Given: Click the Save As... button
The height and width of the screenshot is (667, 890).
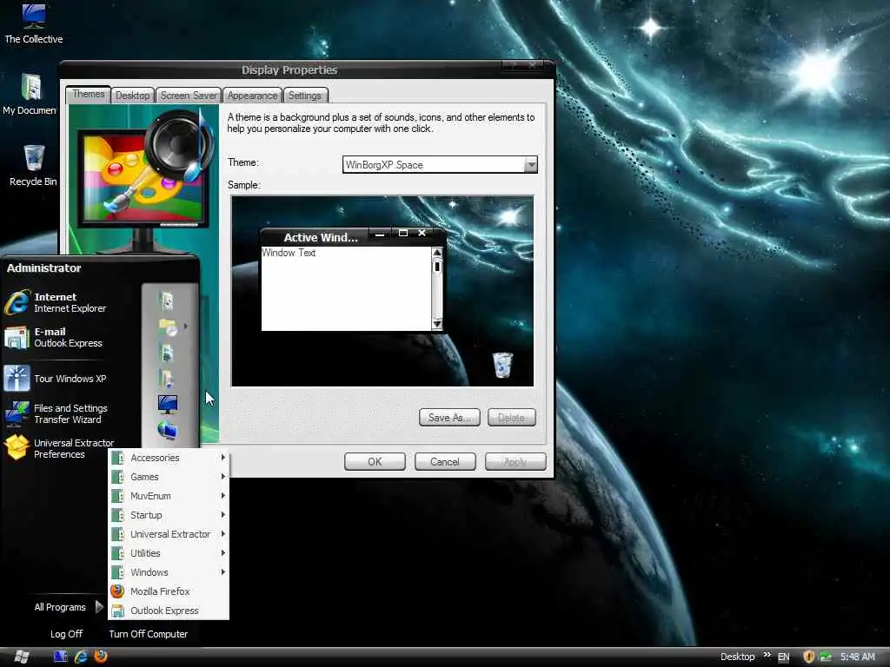Looking at the screenshot, I should pos(449,418).
